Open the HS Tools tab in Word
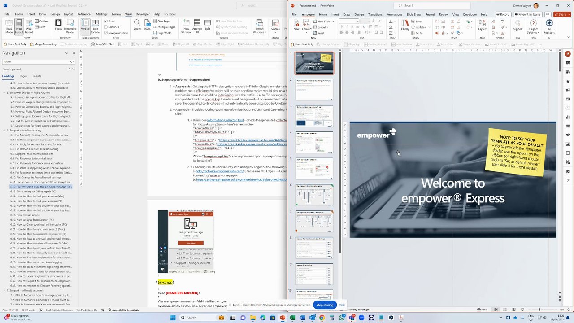574x323 pixels. pos(170,14)
